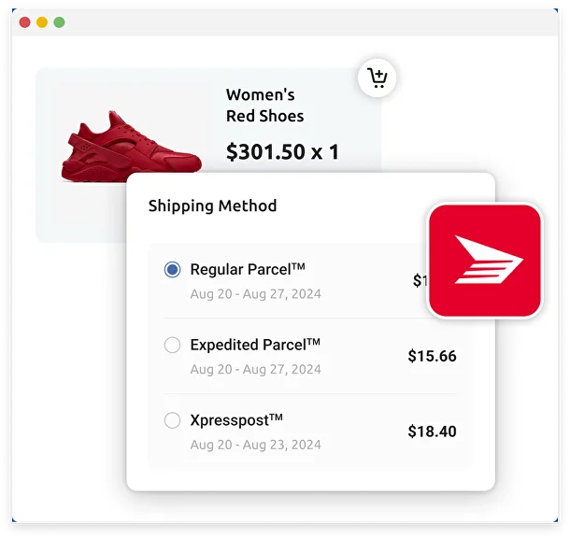Image resolution: width=570 pixels, height=538 pixels.
Task: Click the $301.50 x 1 price text
Action: pyautogui.click(x=282, y=151)
